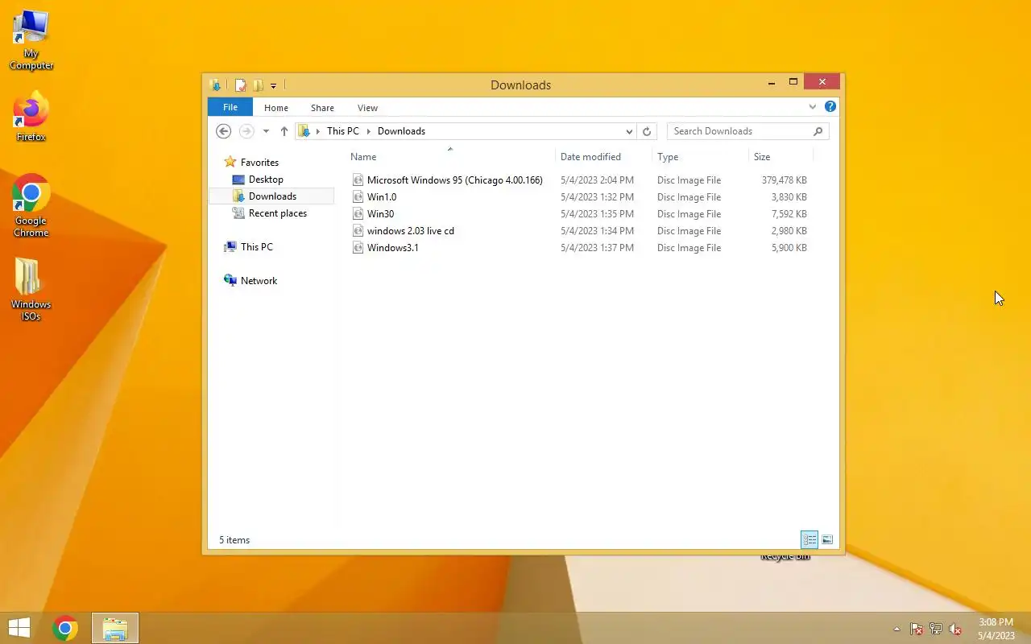Click the Win1.0 file's disc icon
This screenshot has width=1031, height=644.
click(x=358, y=197)
